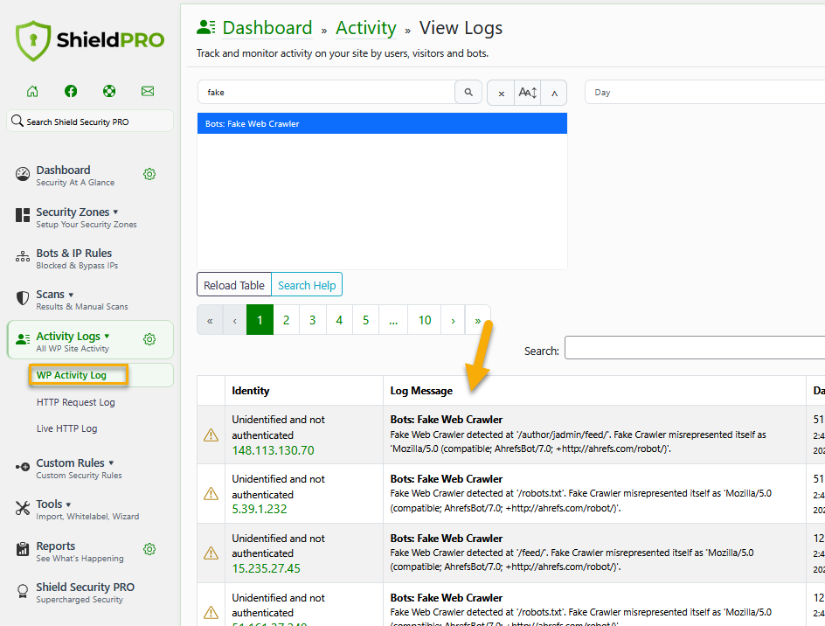Open the Facebook icon
This screenshot has width=825, height=626.
71,91
